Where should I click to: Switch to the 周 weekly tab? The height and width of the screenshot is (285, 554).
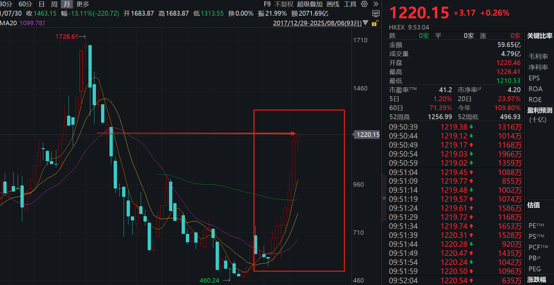pos(54,4)
